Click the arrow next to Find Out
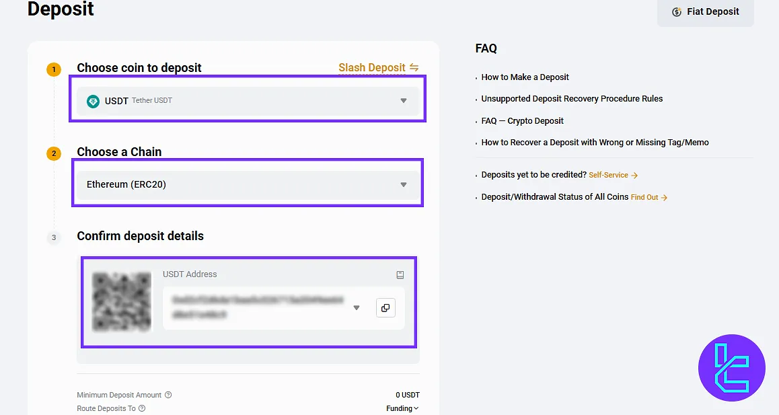The height and width of the screenshot is (415, 779). pyautogui.click(x=664, y=198)
